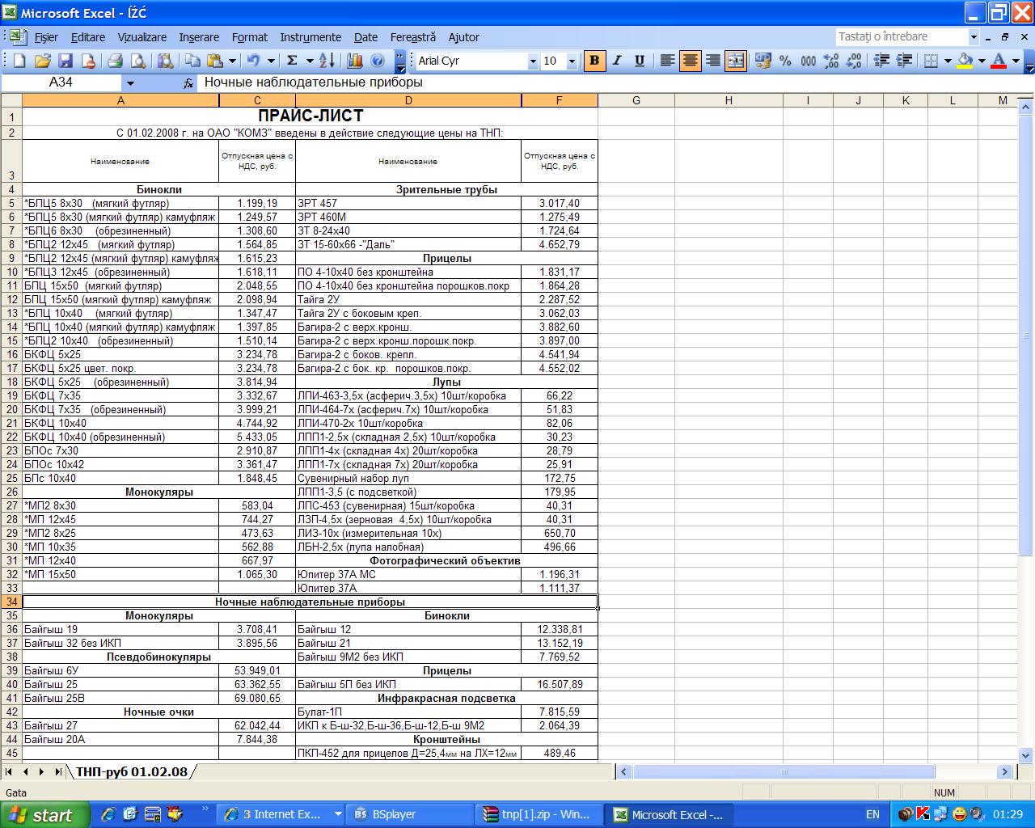Copy selection with the Copy icon

click(x=192, y=61)
